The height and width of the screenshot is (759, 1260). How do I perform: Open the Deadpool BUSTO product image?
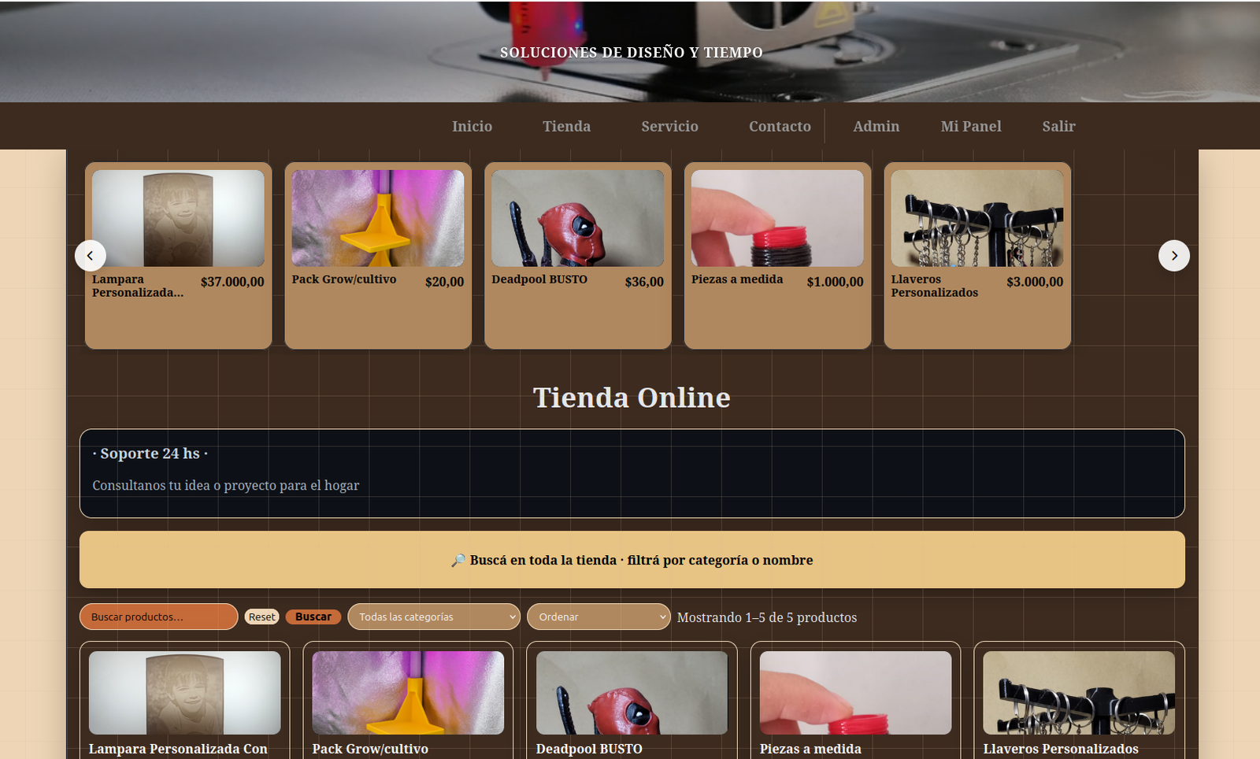tap(577, 219)
